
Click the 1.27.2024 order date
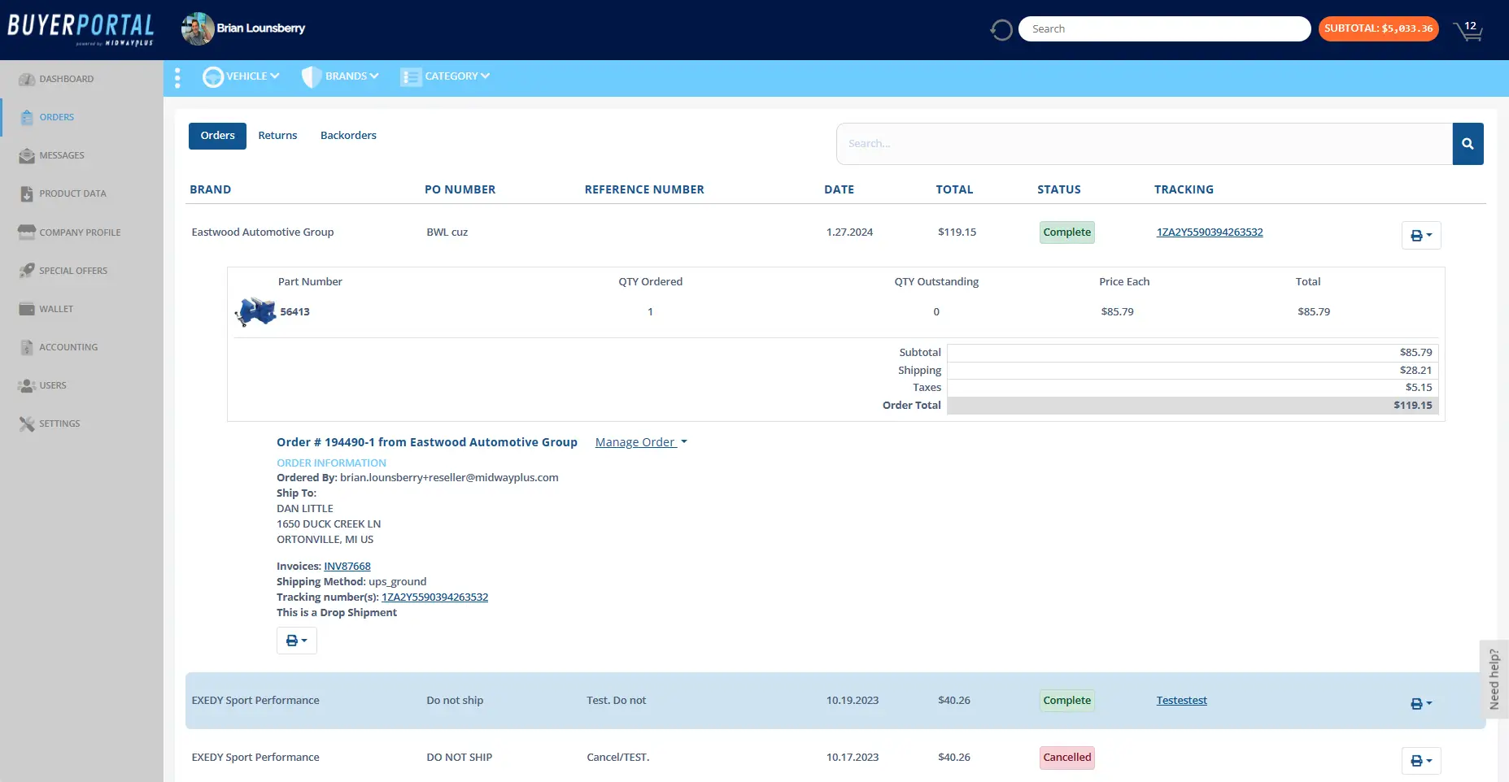(x=850, y=232)
